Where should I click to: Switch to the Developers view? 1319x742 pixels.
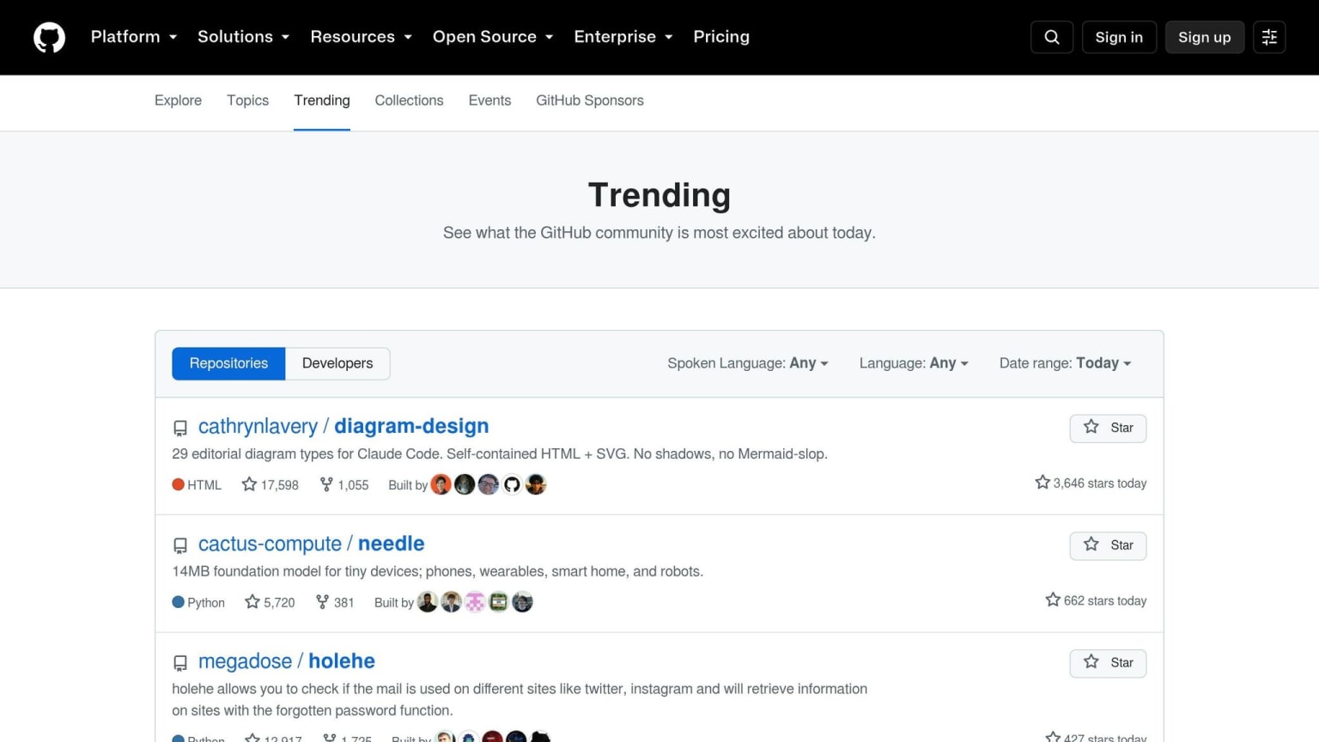337,363
